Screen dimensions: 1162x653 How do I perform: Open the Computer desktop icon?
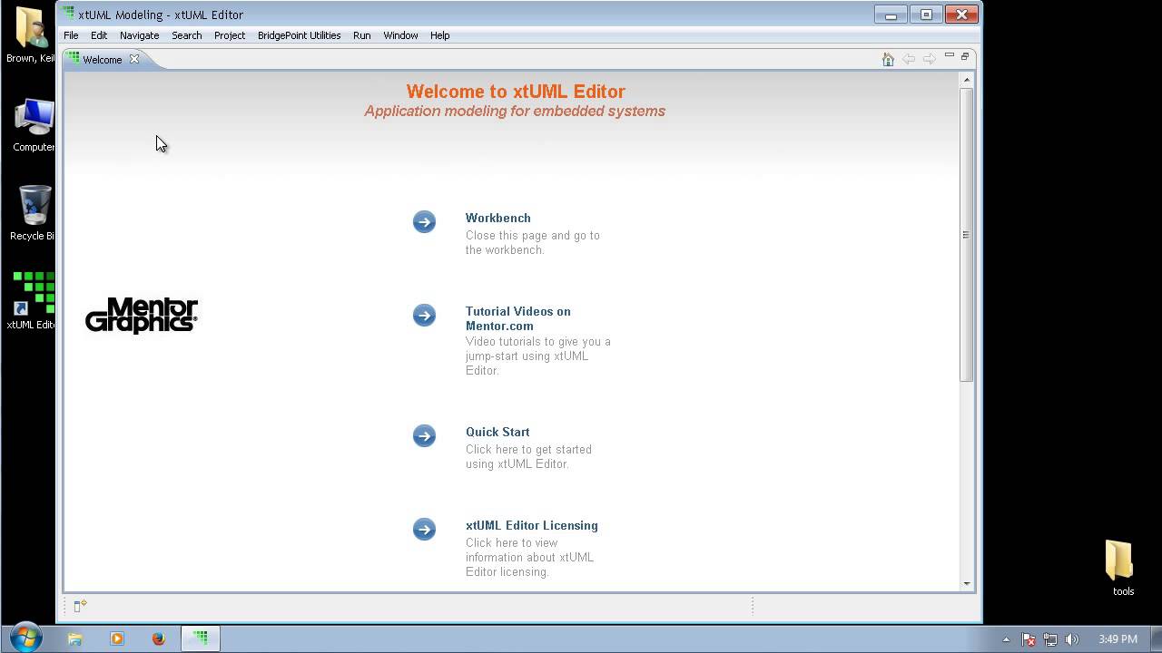click(x=34, y=125)
